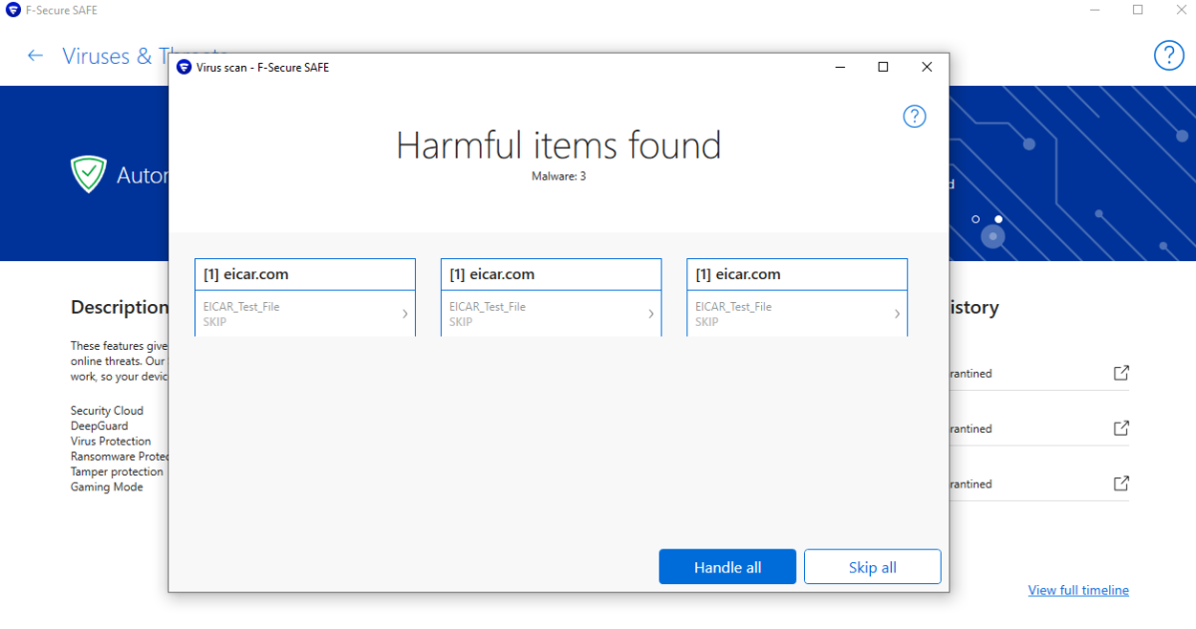1196x629 pixels.
Task: Click Virus Protection in the description list
Action: (111, 441)
